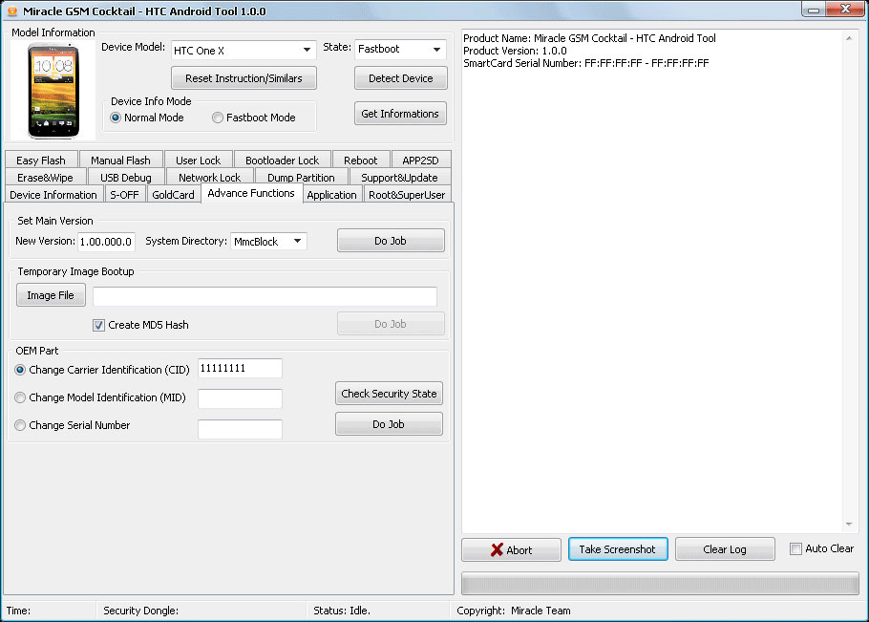Click the Image File browse button

(51, 295)
